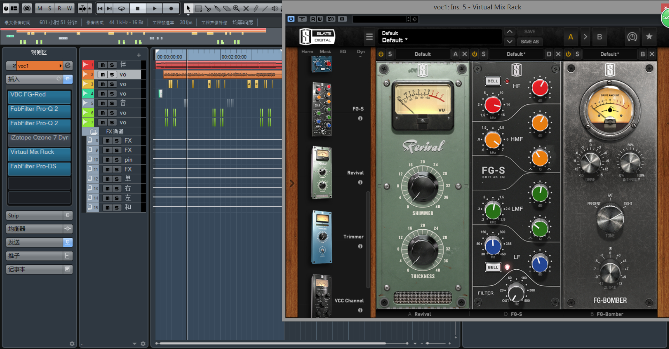Toggle the LF BELL button on FG-S

pos(493,267)
